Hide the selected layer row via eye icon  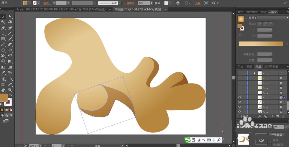(239, 97)
